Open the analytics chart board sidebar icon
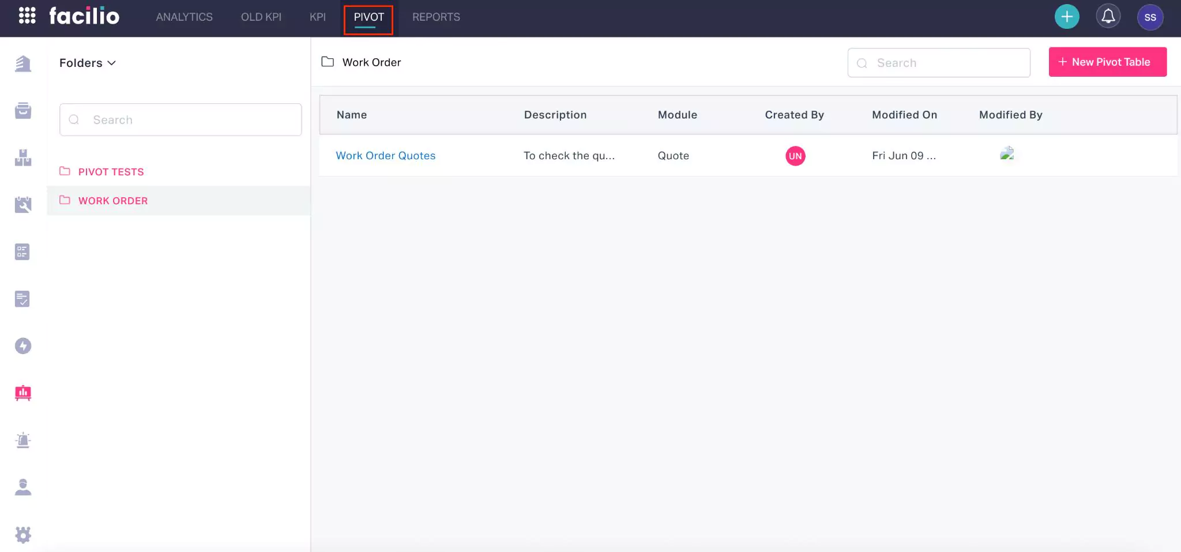Viewport: 1181px width, 552px height. 23,393
